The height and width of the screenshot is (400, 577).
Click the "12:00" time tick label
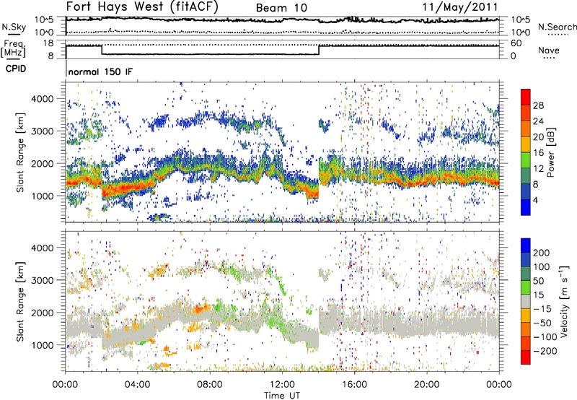(282, 385)
